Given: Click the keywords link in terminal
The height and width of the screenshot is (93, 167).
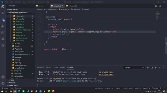Looking at the screenshot, I should click(x=57, y=79).
